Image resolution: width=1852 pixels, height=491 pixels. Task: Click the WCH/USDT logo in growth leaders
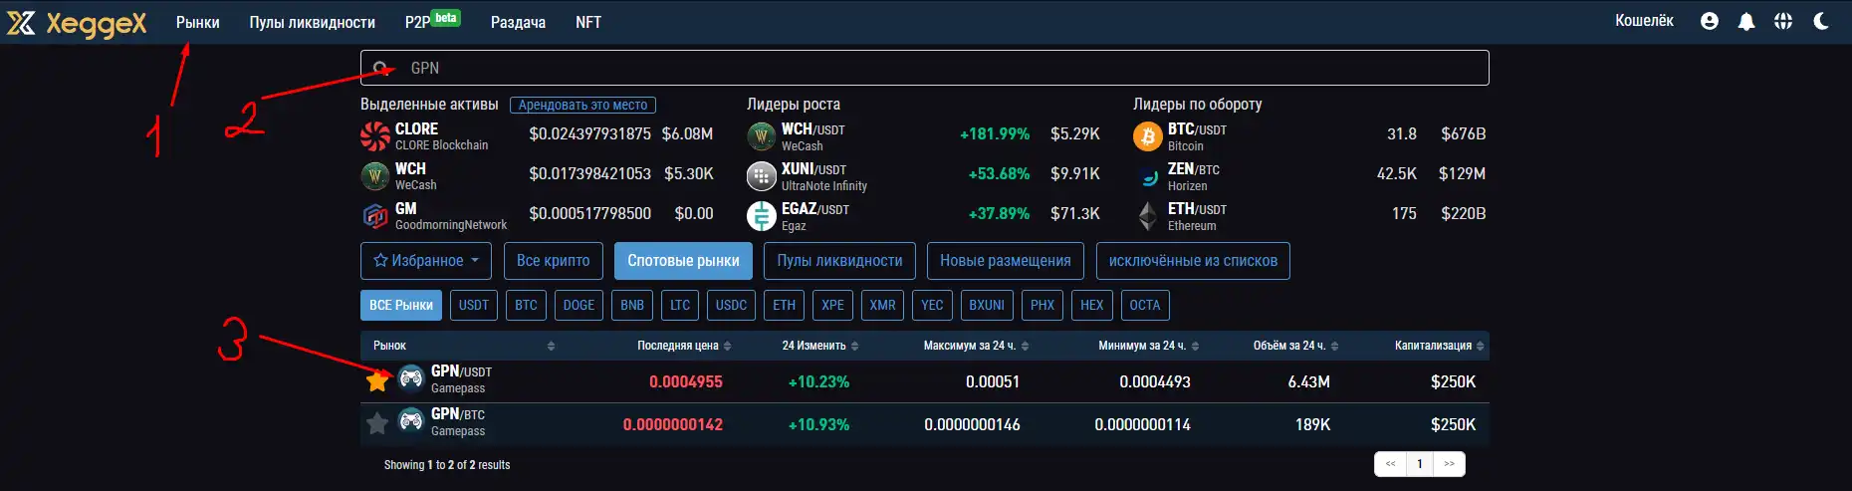pyautogui.click(x=762, y=136)
